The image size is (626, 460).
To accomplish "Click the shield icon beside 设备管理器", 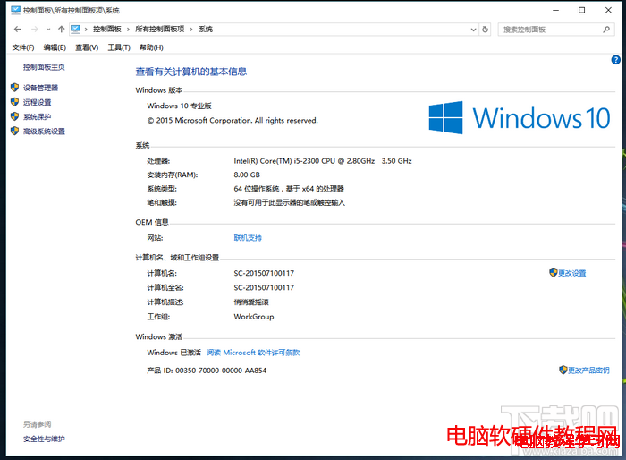I will [x=15, y=88].
